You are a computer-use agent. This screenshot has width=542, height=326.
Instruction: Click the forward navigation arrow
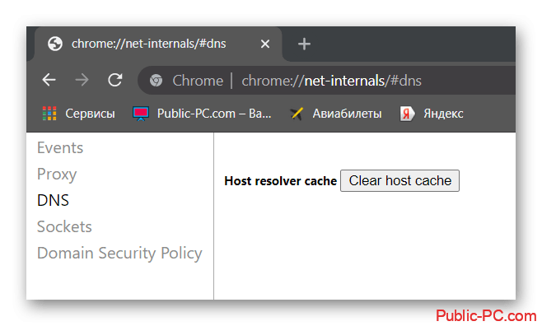click(x=82, y=80)
